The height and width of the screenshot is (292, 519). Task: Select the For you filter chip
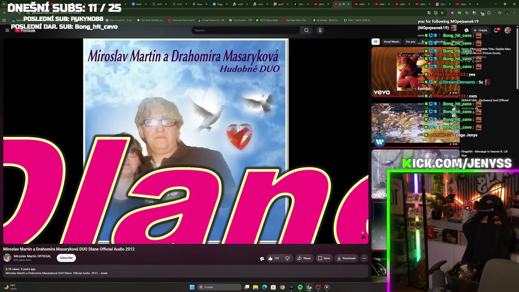coord(410,42)
